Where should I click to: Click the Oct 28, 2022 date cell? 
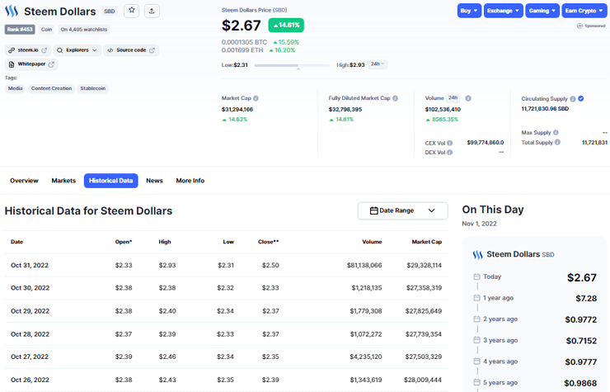(30, 334)
